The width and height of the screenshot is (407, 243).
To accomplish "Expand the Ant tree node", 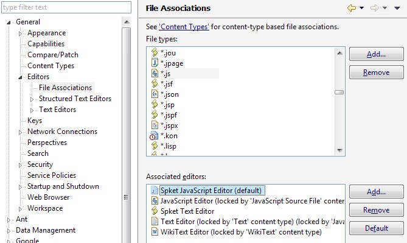I will click(x=9, y=220).
